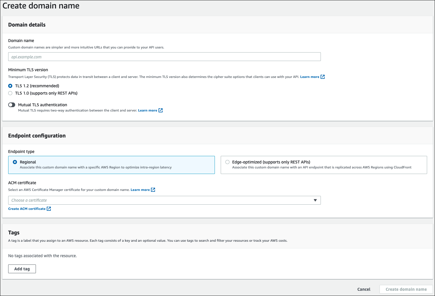Click the Edge-optimized option card

tap(323, 165)
